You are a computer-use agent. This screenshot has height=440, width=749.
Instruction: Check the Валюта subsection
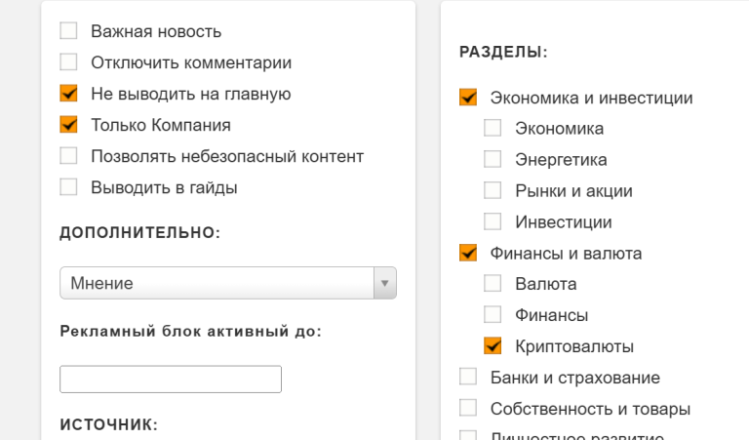point(493,283)
